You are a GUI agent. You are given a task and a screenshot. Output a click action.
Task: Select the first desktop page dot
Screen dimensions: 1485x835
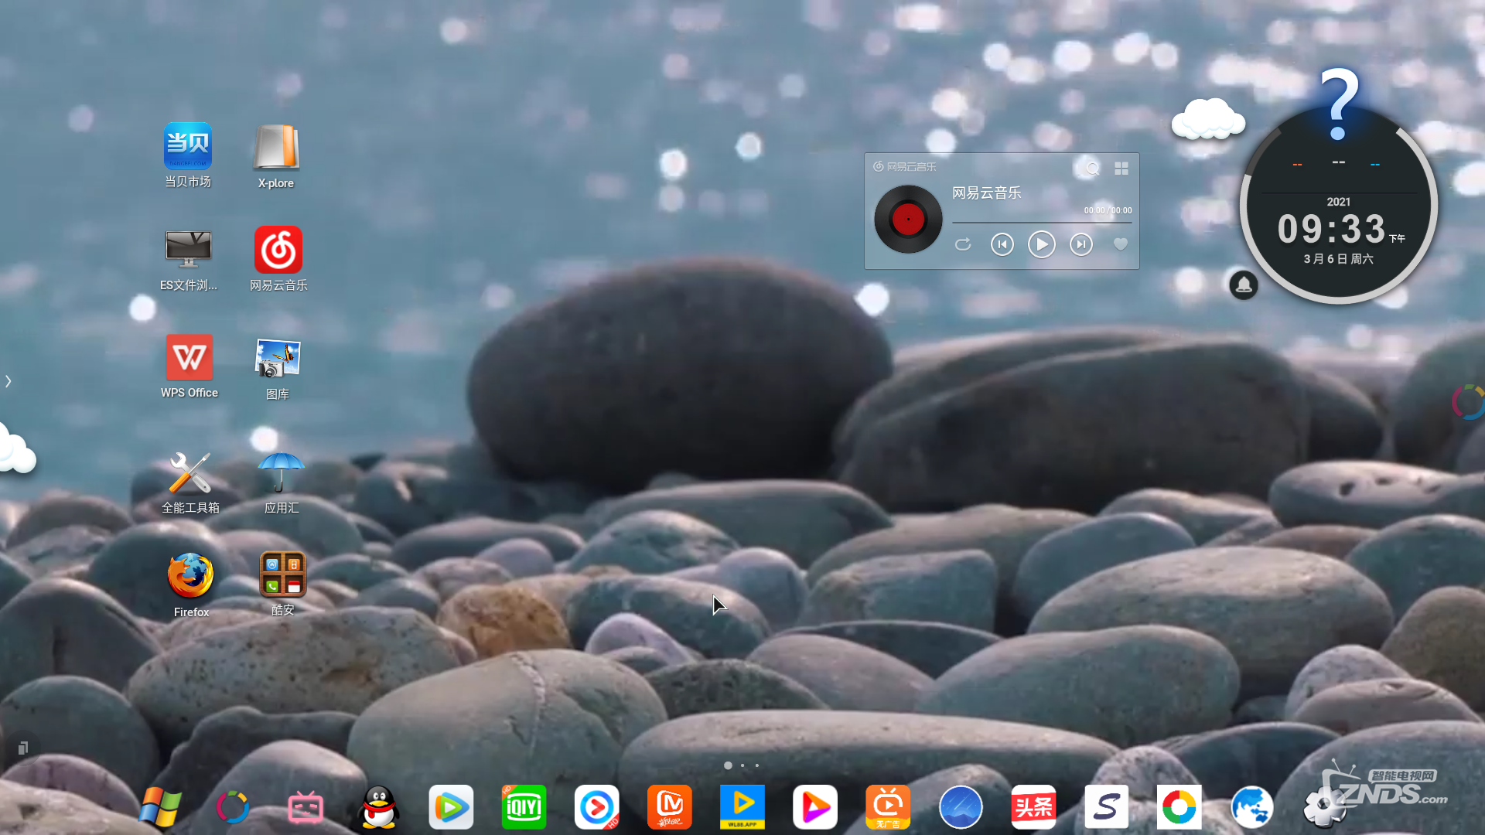728,765
